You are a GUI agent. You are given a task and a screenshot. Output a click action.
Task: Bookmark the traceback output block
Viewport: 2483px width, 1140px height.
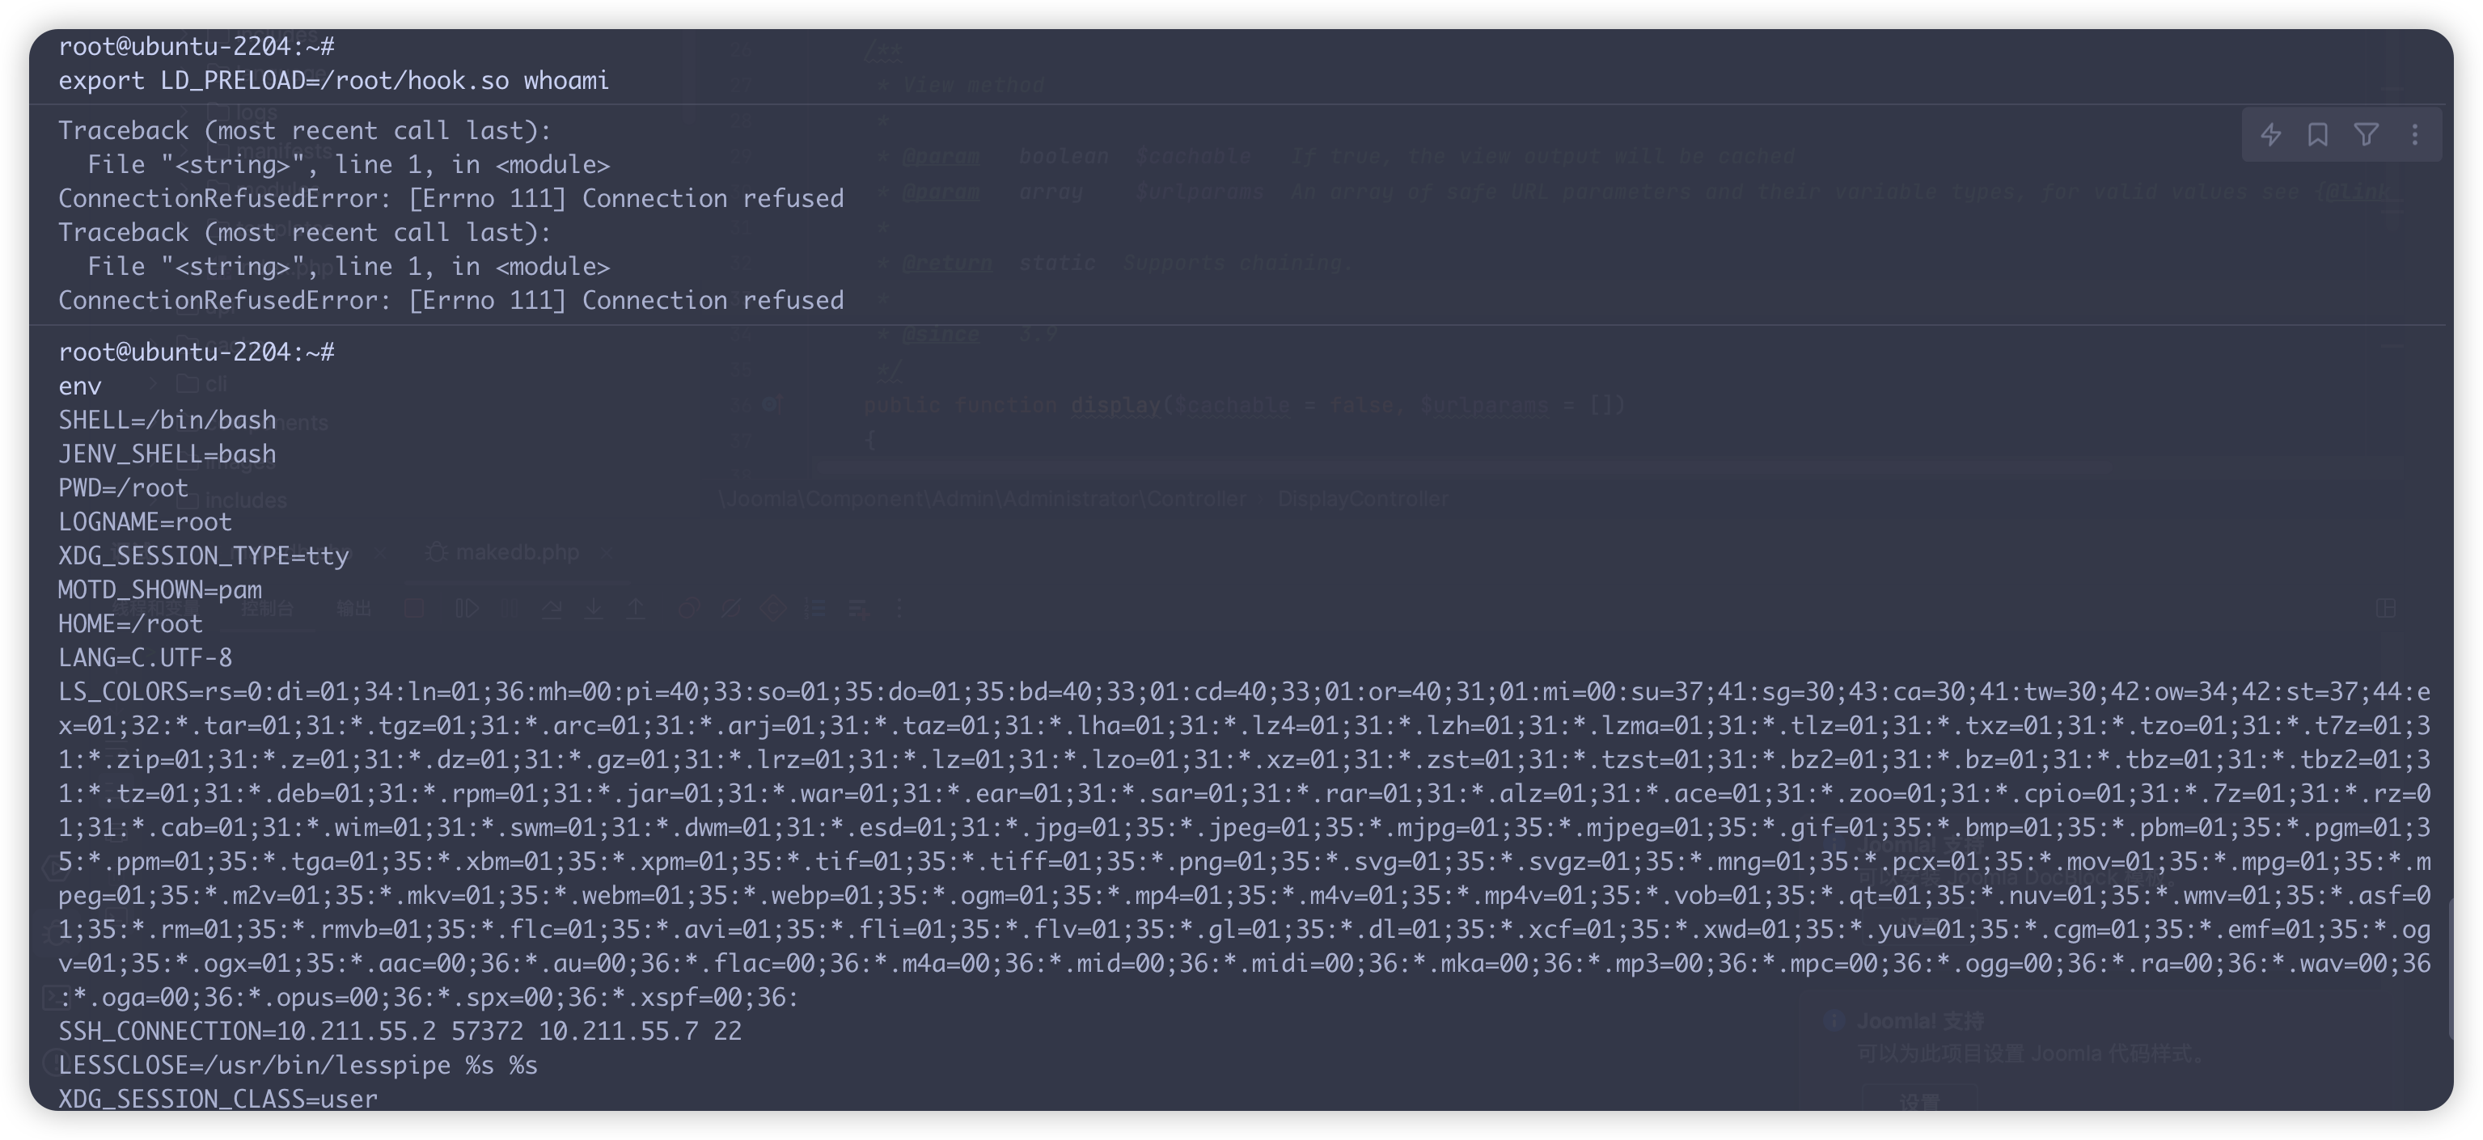point(2318,135)
